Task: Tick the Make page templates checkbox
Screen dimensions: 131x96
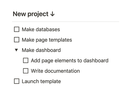Action: click(x=17, y=40)
